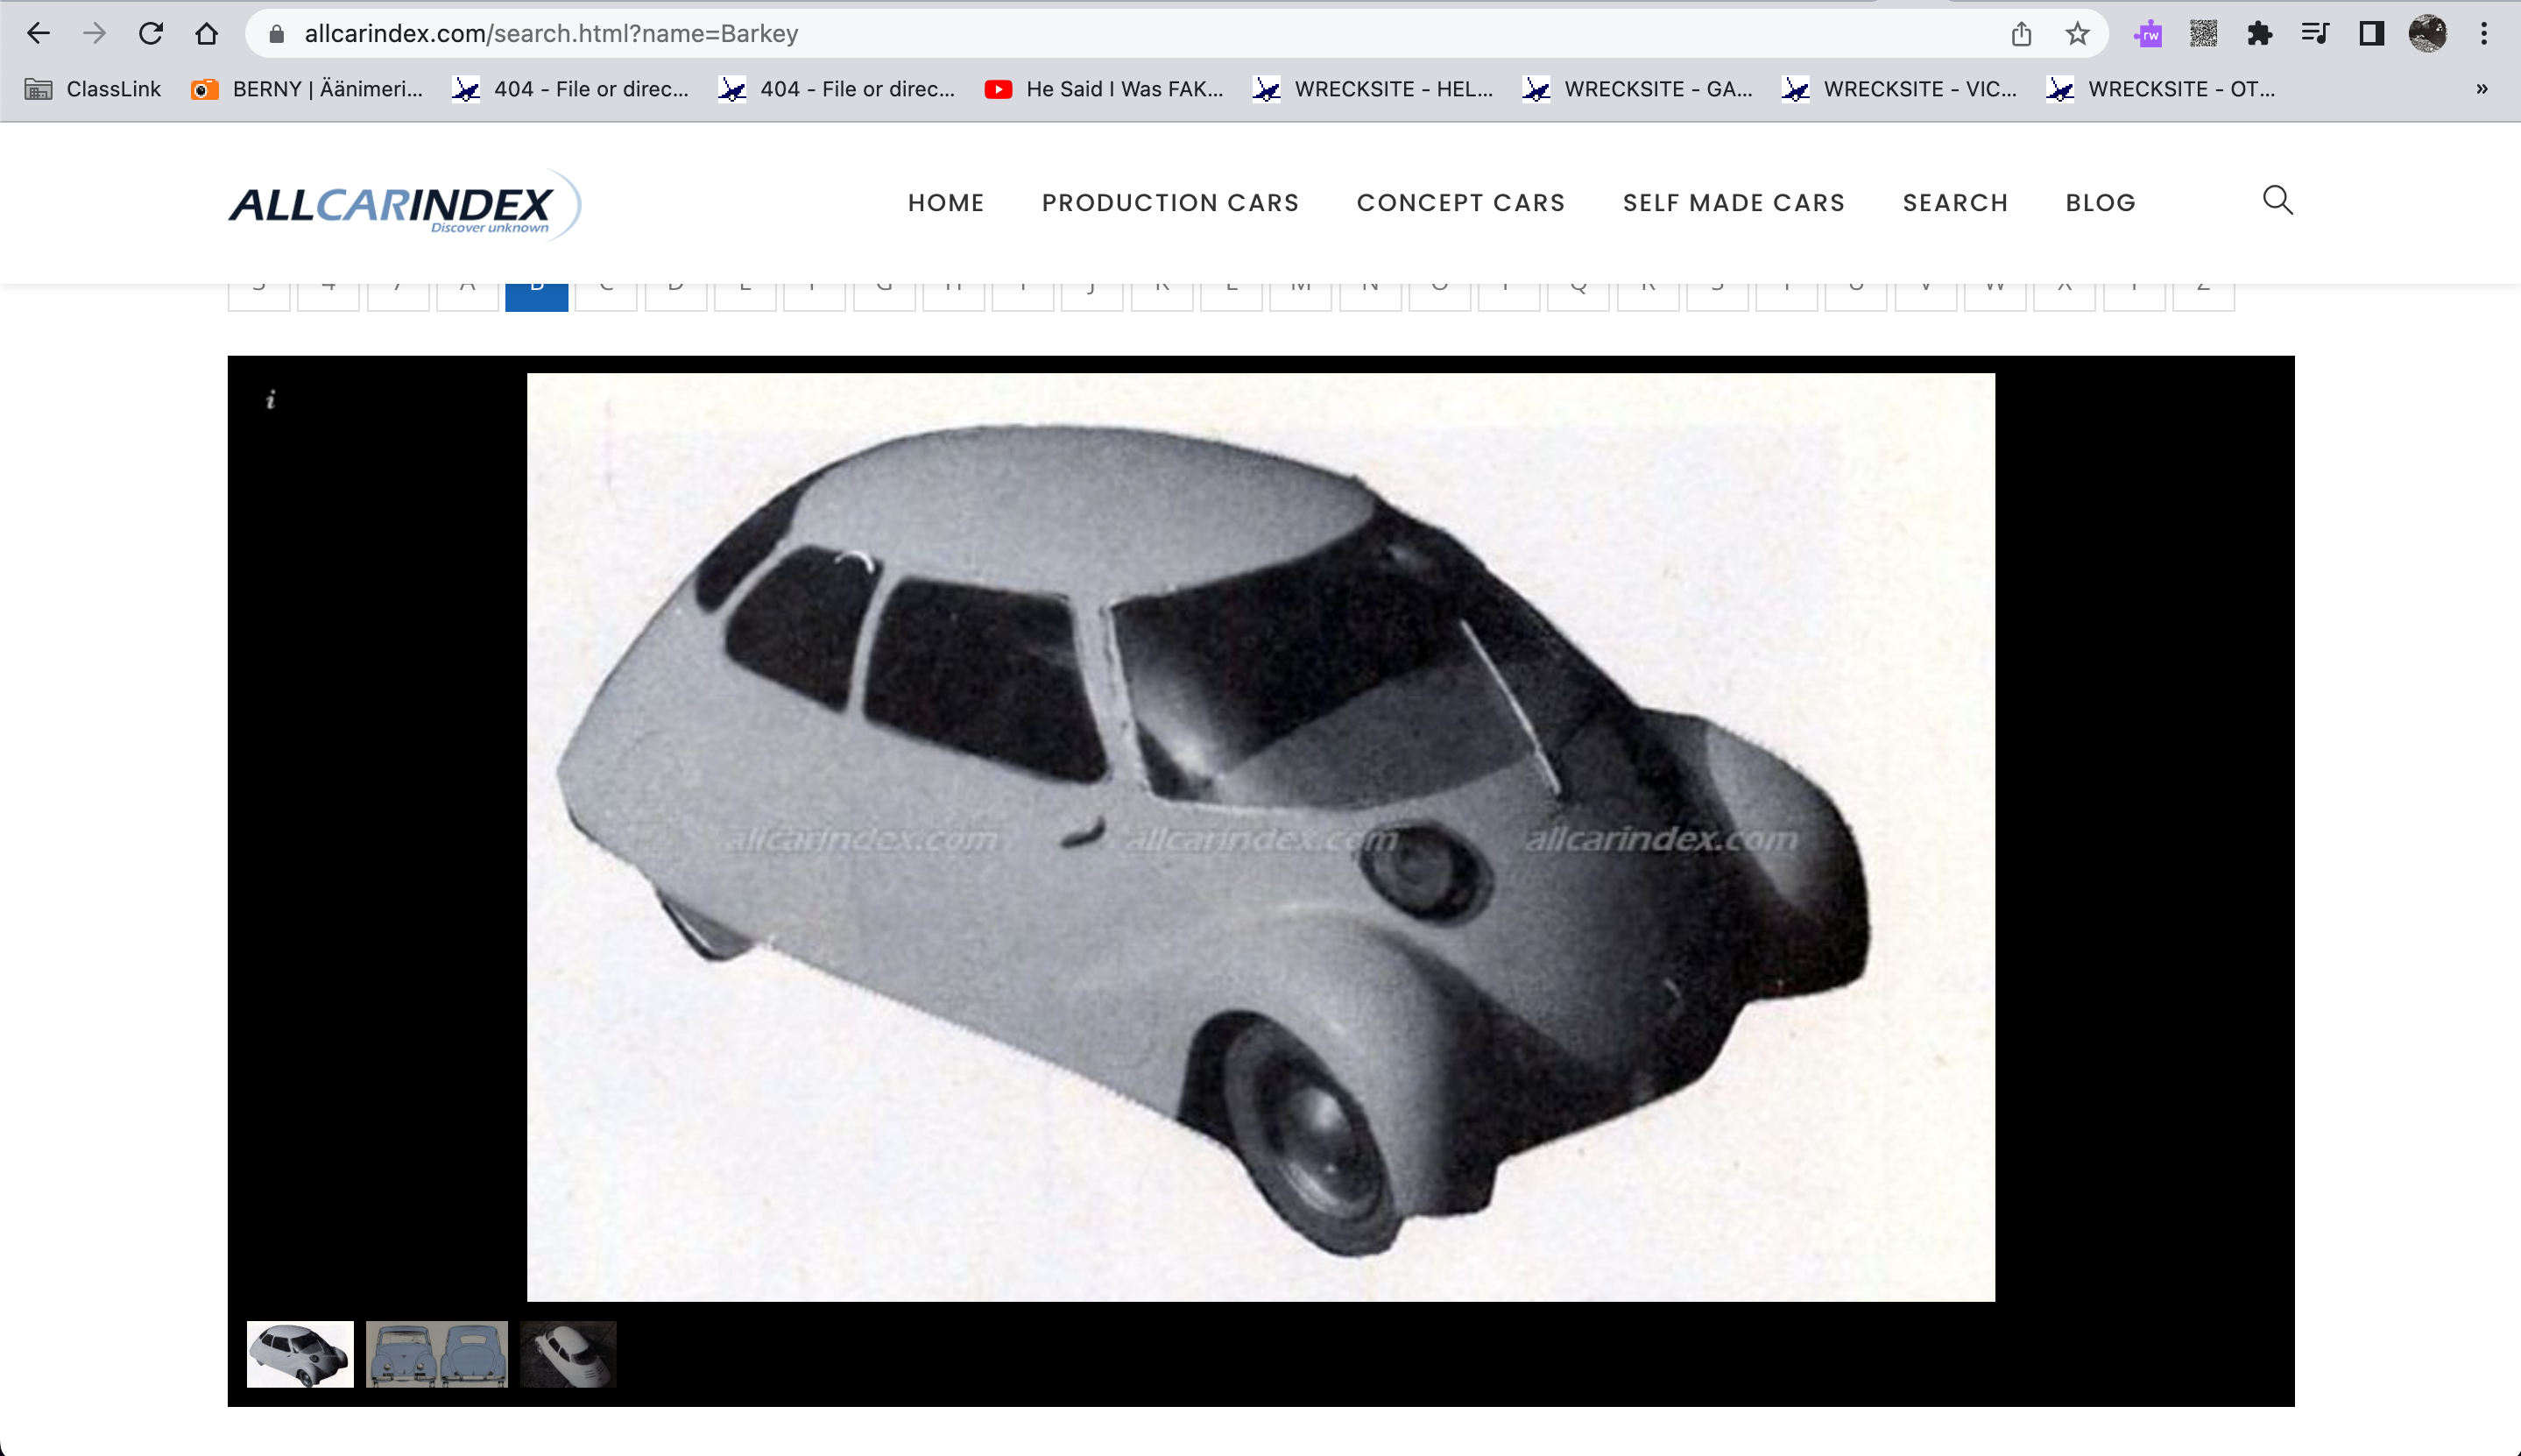The height and width of the screenshot is (1456, 2521).
Task: Reload the page with the refresh icon
Action: point(151,34)
